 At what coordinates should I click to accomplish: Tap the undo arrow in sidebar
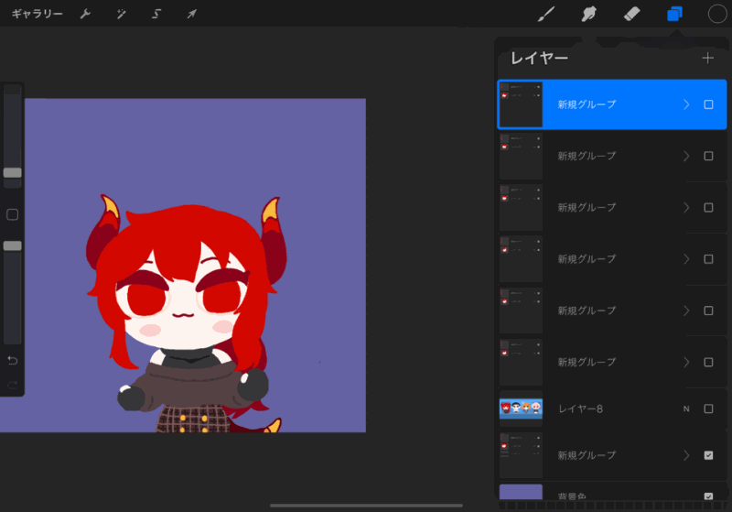(13, 360)
